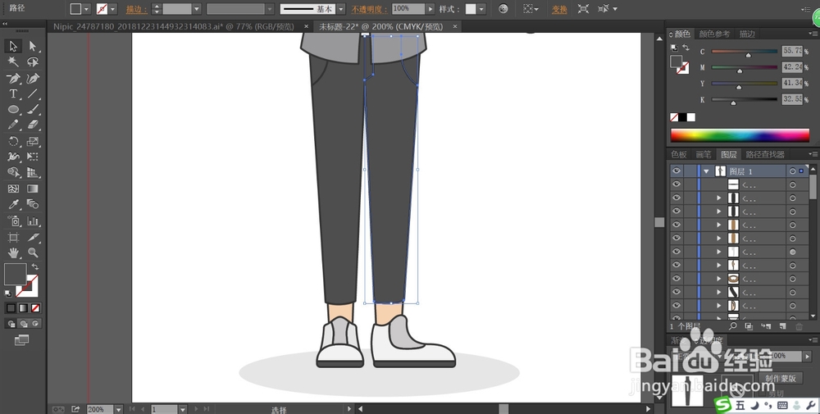Activate the Artboard tool
Image resolution: width=820 pixels, height=414 pixels.
click(x=13, y=237)
